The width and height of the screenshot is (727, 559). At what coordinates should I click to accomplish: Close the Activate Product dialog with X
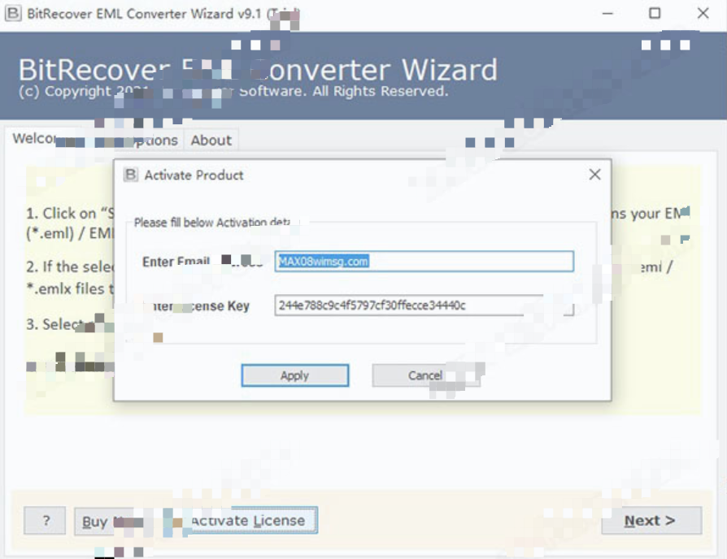[x=595, y=175]
